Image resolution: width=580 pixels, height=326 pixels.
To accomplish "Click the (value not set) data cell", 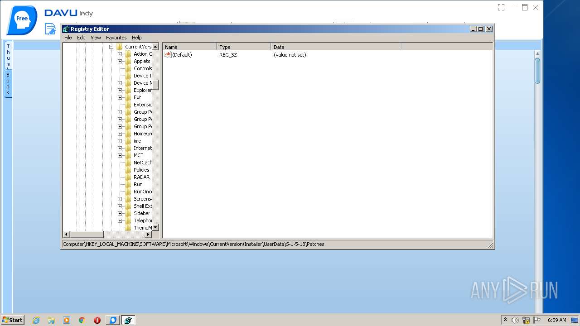I will click(290, 55).
